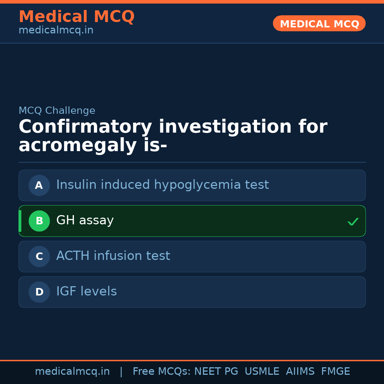384x384 pixels.
Task: Click FMGE in the footer
Action: pos(335,372)
